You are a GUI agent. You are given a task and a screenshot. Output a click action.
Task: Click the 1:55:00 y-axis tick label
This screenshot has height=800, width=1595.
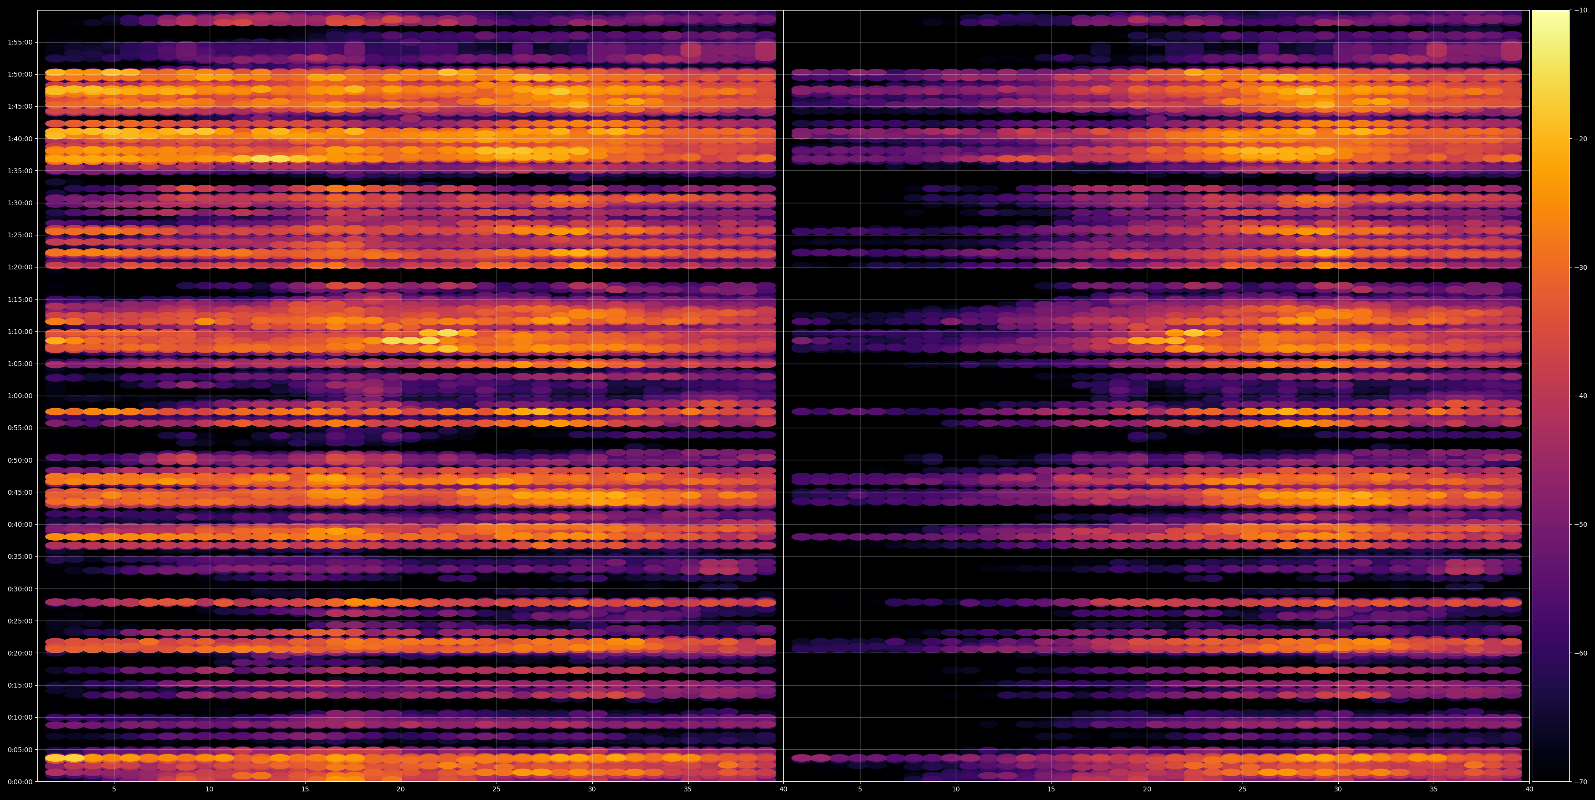20,42
